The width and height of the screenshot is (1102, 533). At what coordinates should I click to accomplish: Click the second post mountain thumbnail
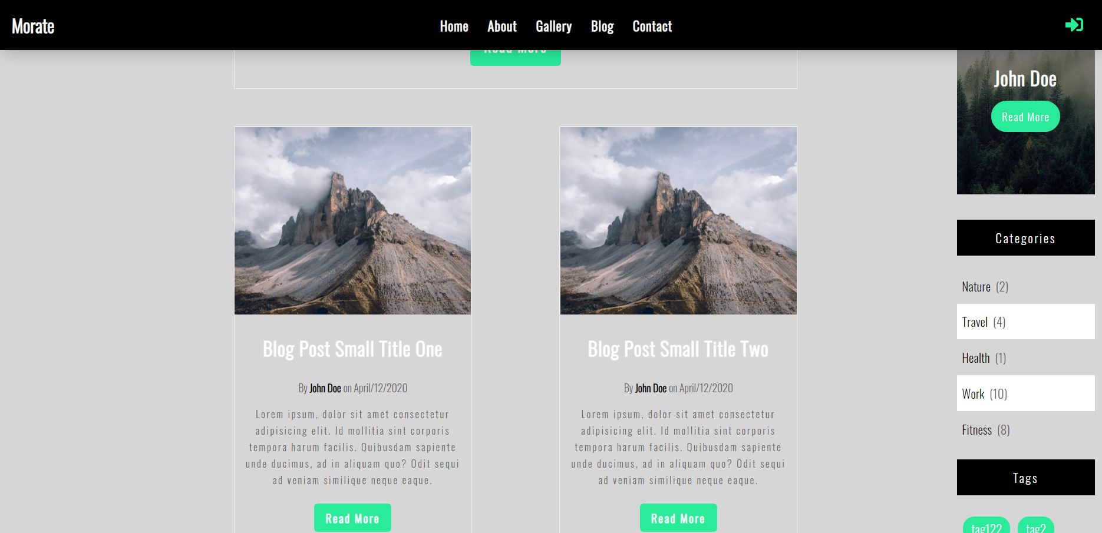[x=678, y=221]
